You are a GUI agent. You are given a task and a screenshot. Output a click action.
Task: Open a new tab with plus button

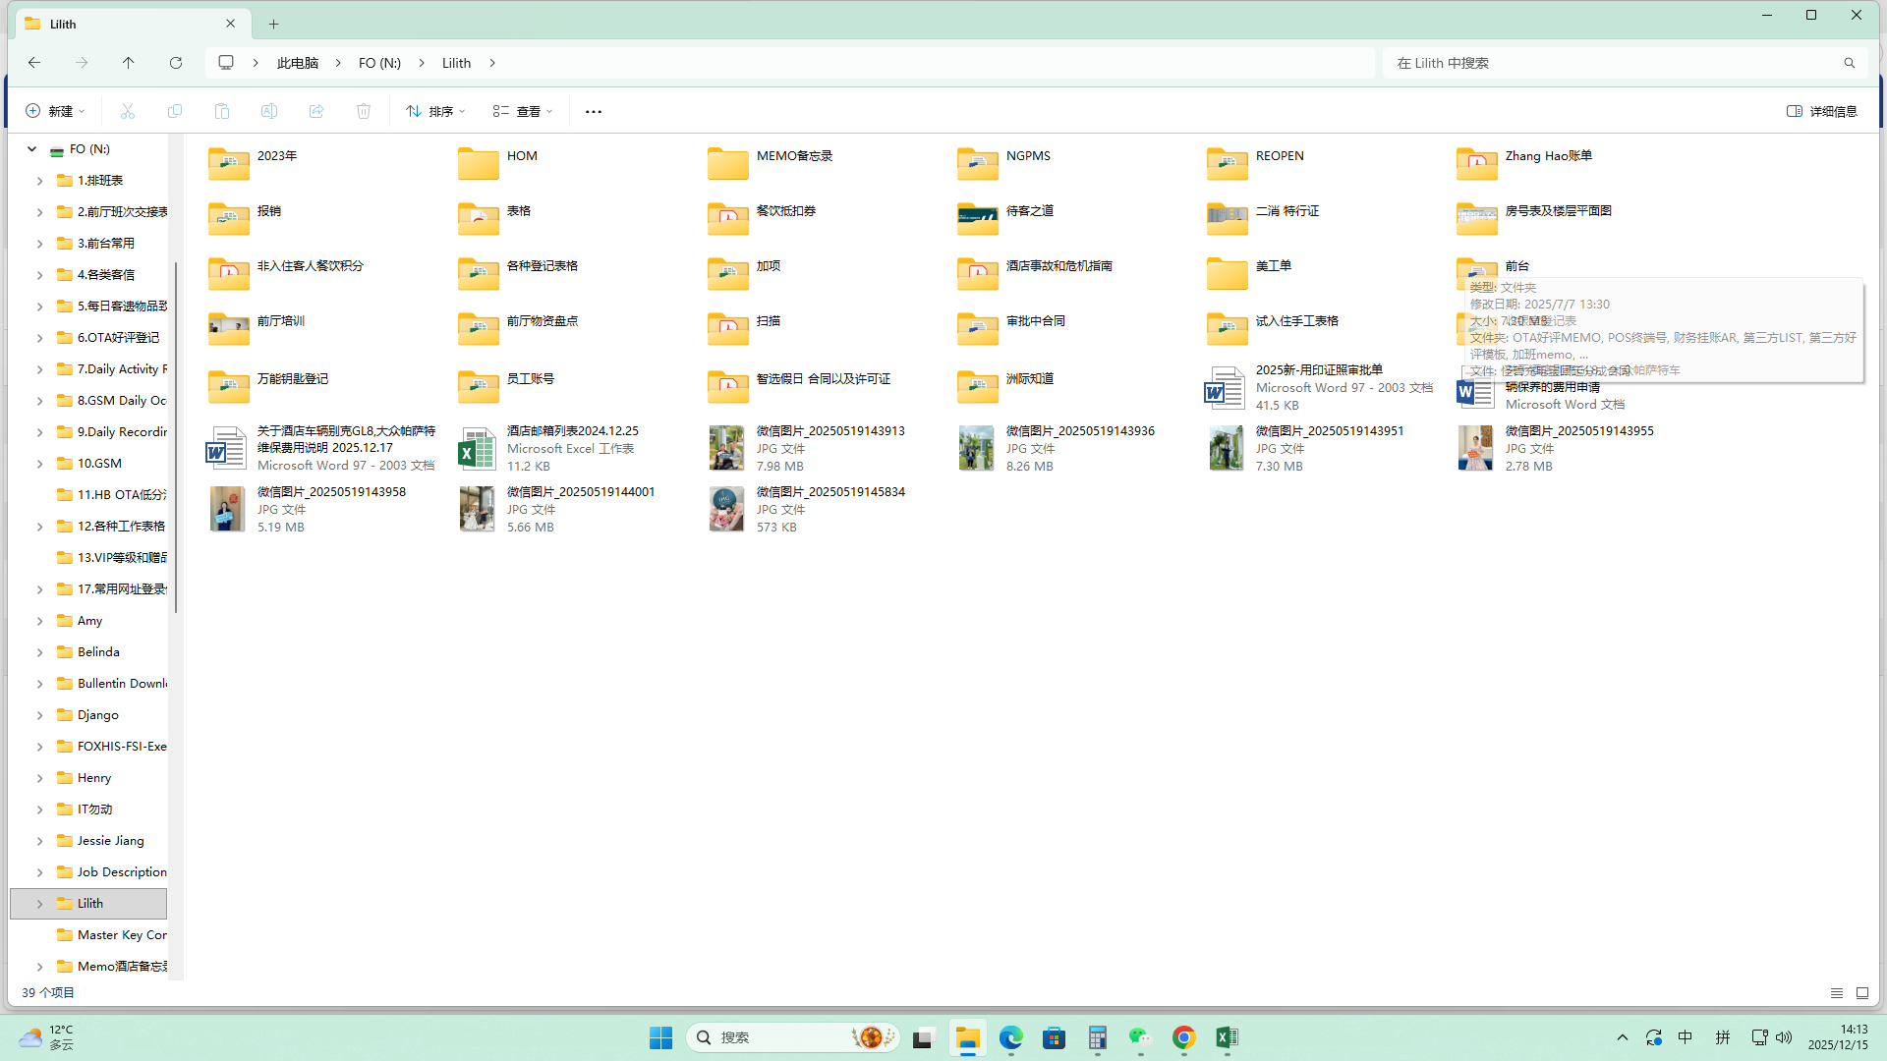tap(274, 24)
